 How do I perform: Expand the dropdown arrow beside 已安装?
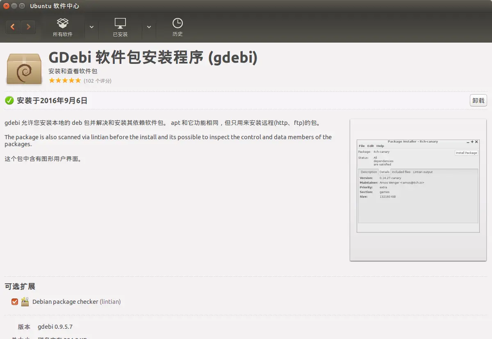pos(149,27)
